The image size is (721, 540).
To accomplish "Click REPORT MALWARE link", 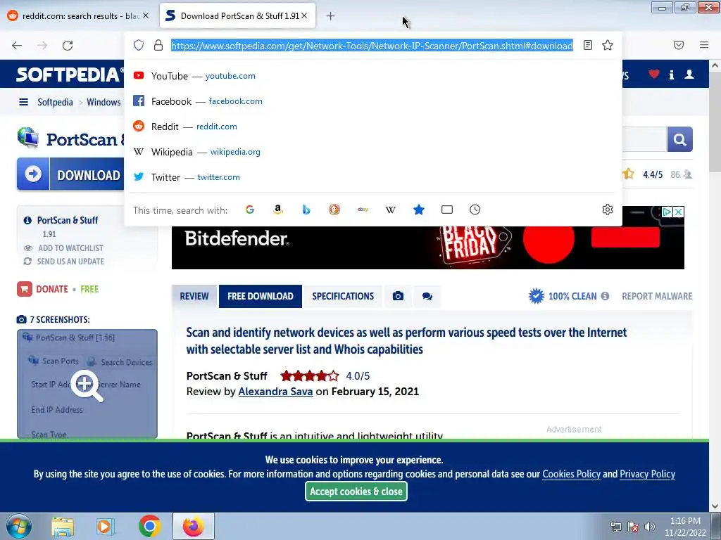I will click(657, 296).
